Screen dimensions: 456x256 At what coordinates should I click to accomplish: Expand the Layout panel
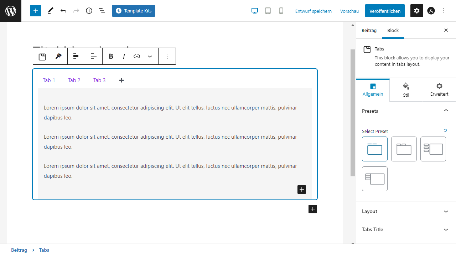coord(406,211)
